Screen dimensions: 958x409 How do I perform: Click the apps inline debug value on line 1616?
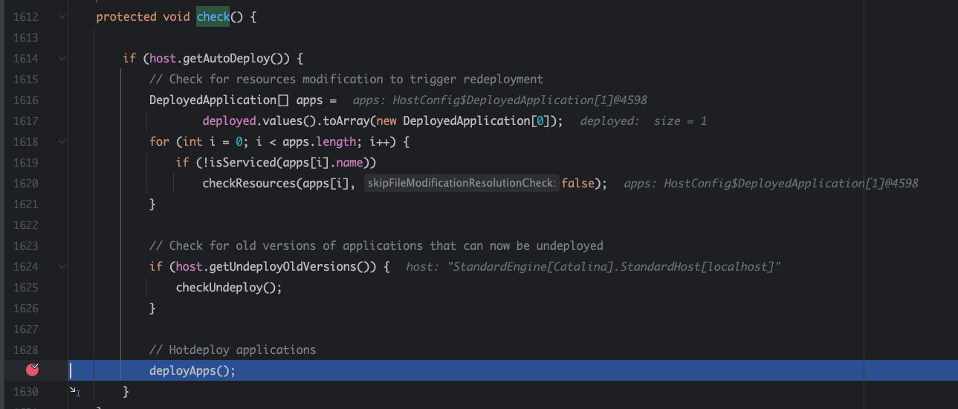click(494, 100)
